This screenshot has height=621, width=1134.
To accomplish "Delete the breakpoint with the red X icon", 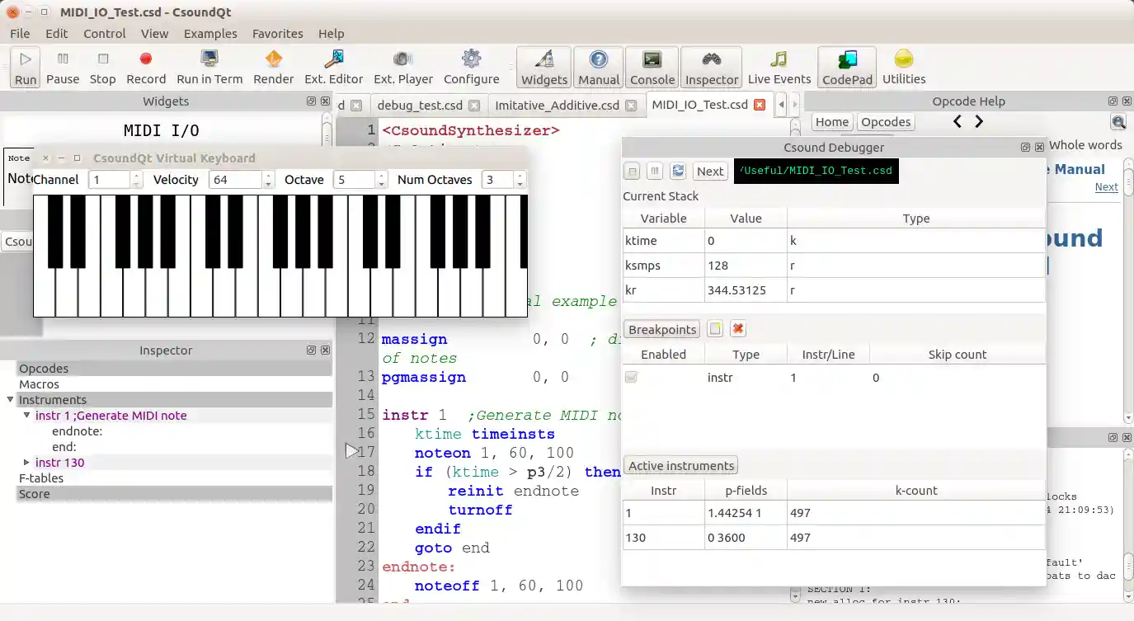I will 737,327.
